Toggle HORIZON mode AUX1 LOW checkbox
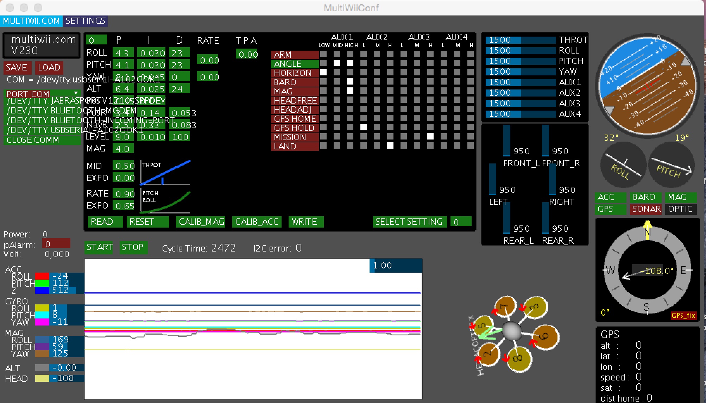Viewport: 706px width, 403px height. tap(323, 72)
